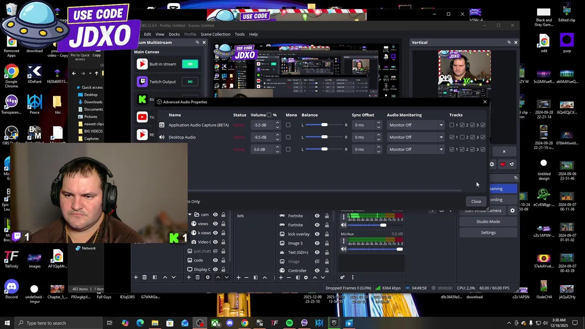Click Studio Mode button in OBS

pyautogui.click(x=488, y=222)
